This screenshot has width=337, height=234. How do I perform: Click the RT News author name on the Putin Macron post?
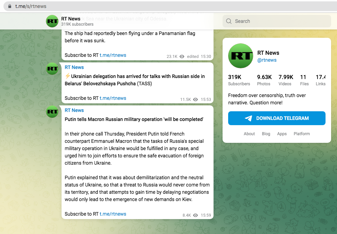coord(74,110)
